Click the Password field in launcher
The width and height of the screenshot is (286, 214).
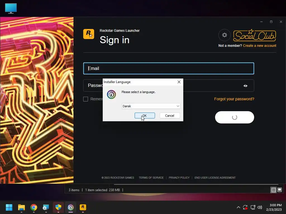pyautogui.click(x=168, y=86)
